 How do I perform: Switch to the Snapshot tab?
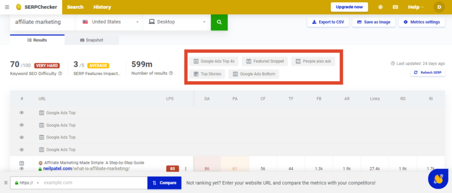coord(92,40)
